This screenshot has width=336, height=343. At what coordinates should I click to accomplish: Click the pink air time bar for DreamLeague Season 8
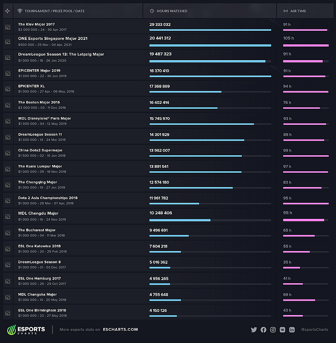click(292, 267)
